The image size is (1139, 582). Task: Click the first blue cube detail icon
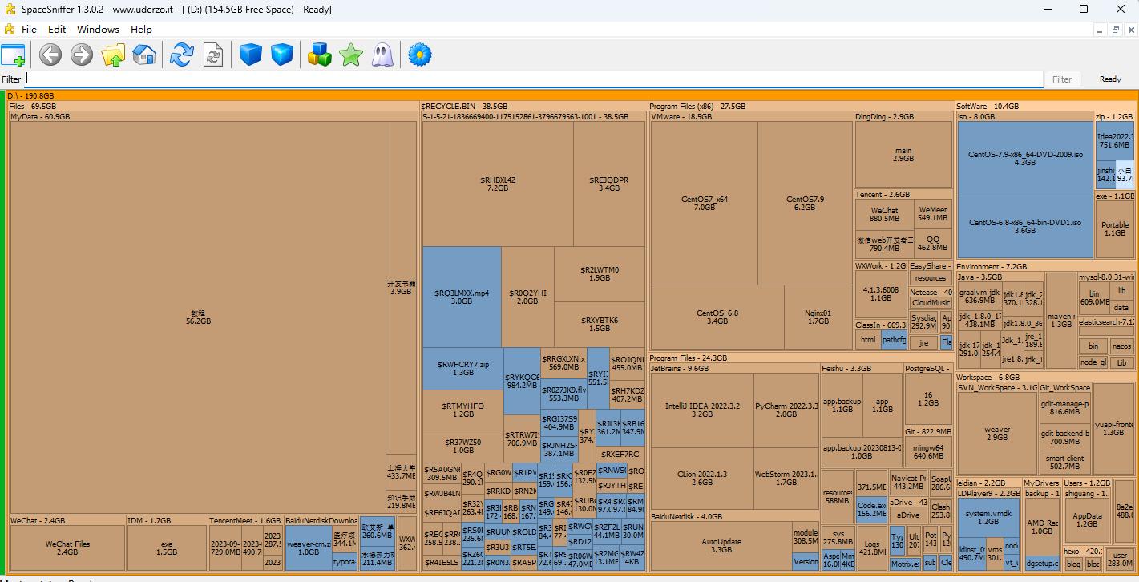[x=251, y=55]
